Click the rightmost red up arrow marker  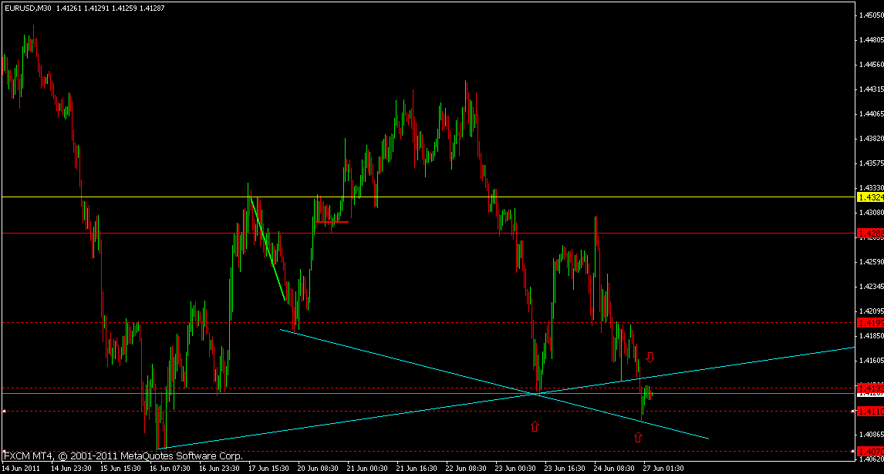point(637,437)
